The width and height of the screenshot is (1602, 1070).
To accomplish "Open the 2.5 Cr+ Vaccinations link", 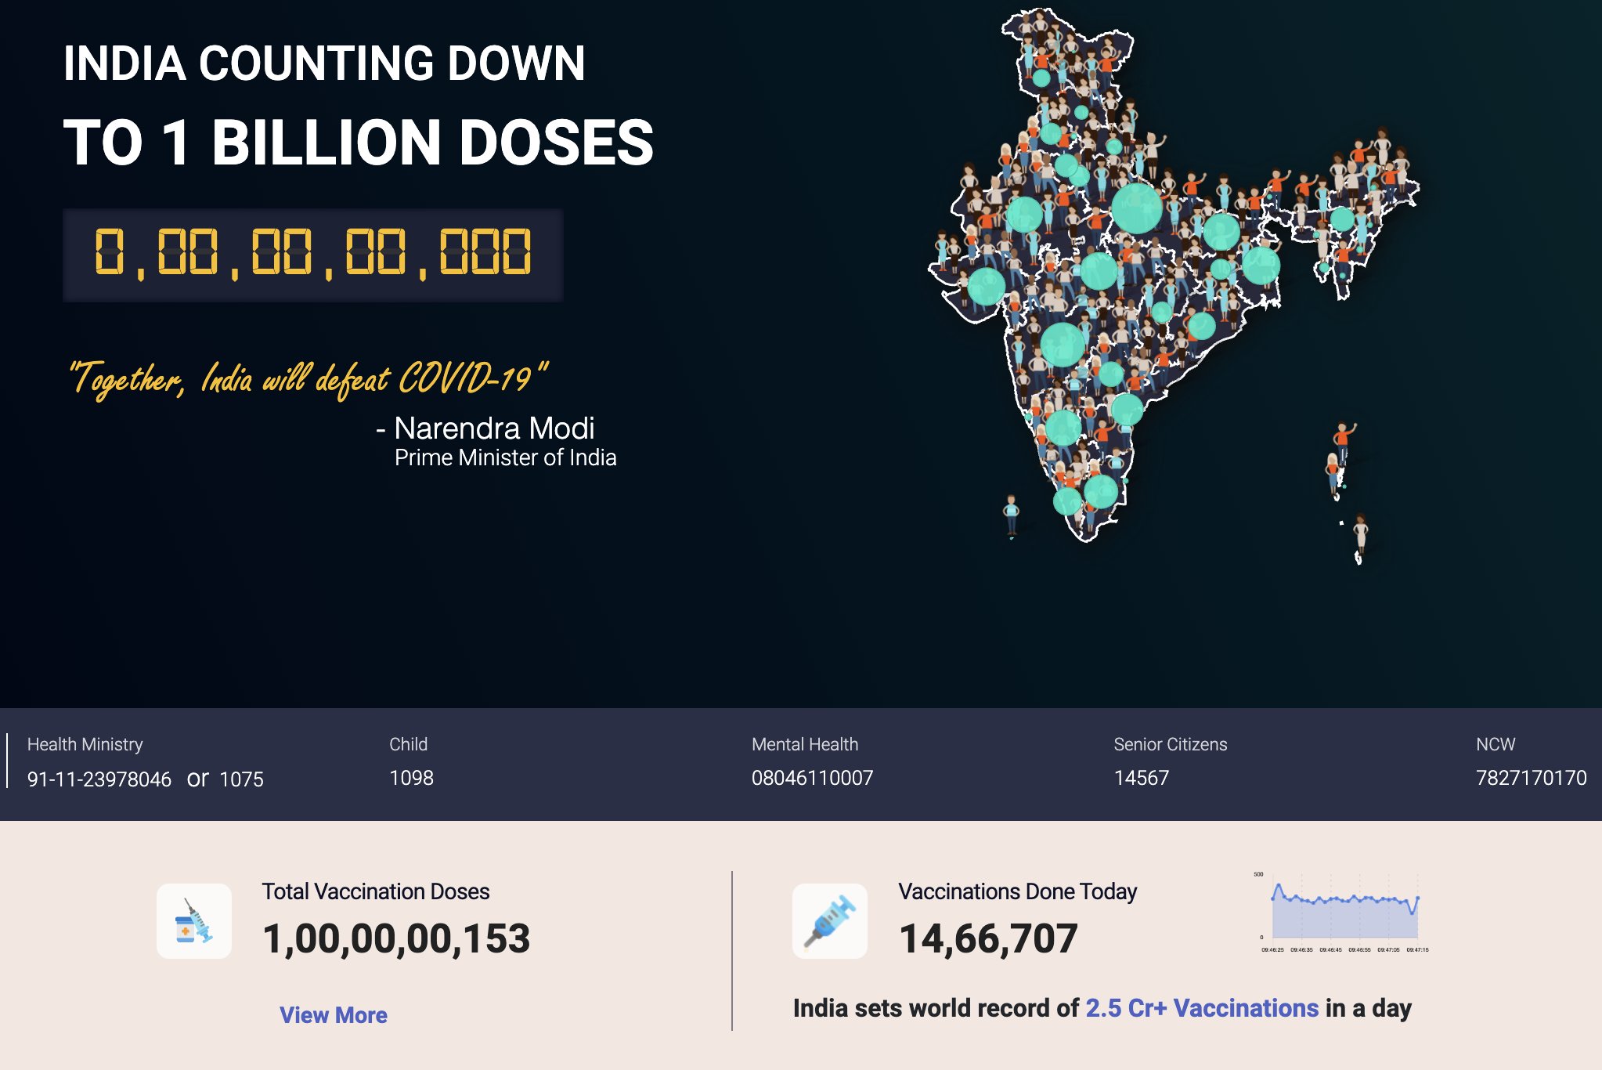I will pyautogui.click(x=1202, y=1008).
